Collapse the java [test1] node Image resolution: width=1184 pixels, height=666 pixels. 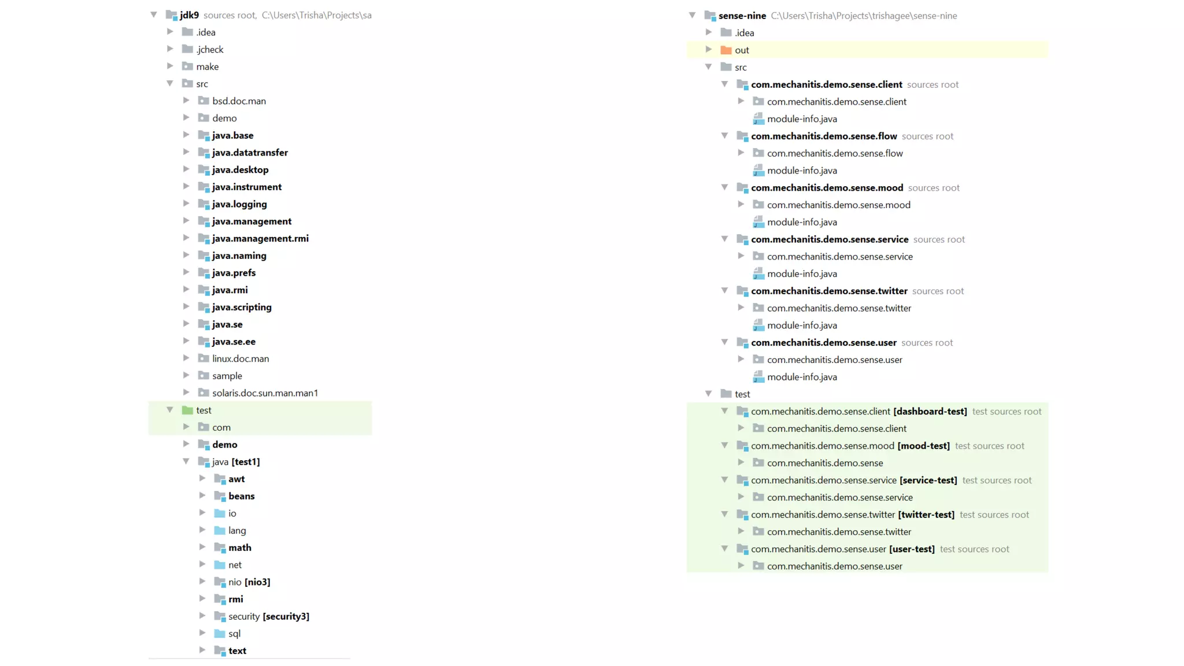pos(186,461)
